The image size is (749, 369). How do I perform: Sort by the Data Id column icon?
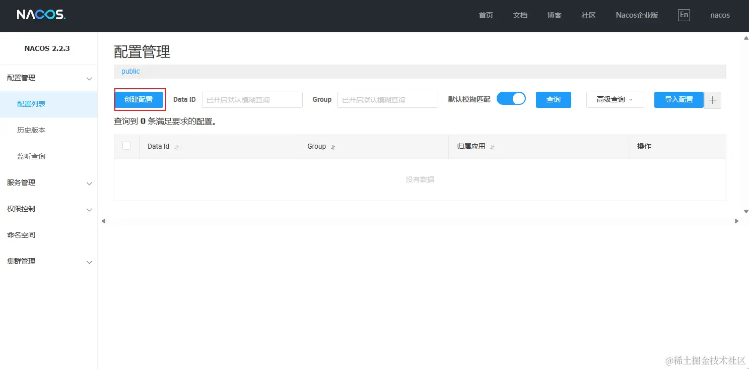[x=177, y=147]
